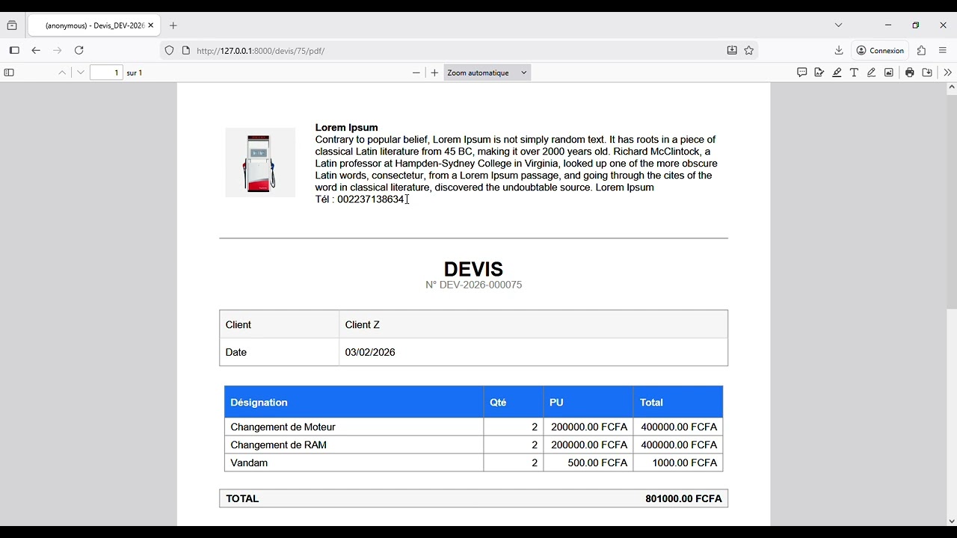Zoom in the PDF document
This screenshot has height=538, width=957.
point(435,72)
